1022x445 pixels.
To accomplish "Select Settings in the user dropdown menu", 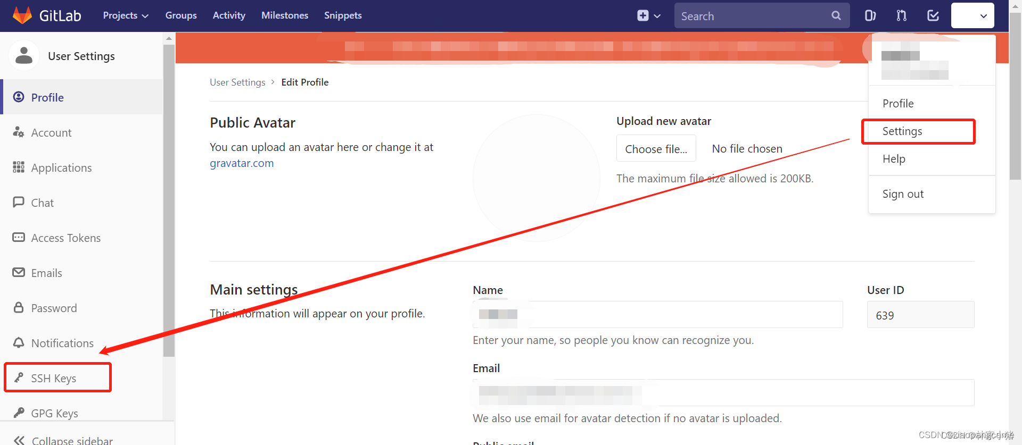I will [932, 131].
